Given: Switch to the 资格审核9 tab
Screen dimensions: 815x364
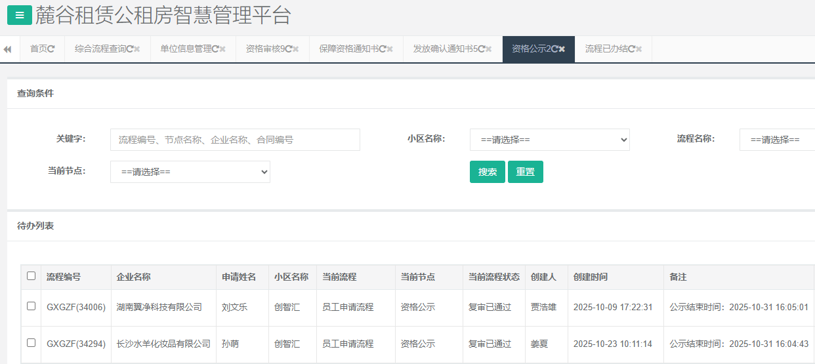Looking at the screenshot, I should pos(264,49).
